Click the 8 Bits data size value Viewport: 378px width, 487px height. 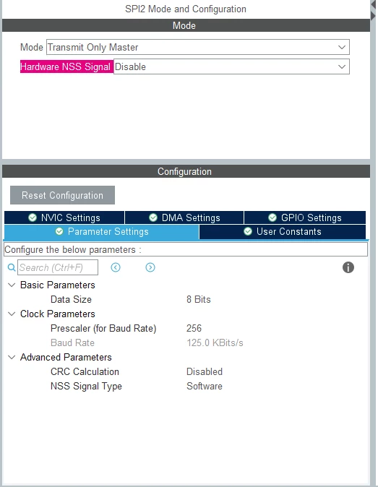coord(199,299)
